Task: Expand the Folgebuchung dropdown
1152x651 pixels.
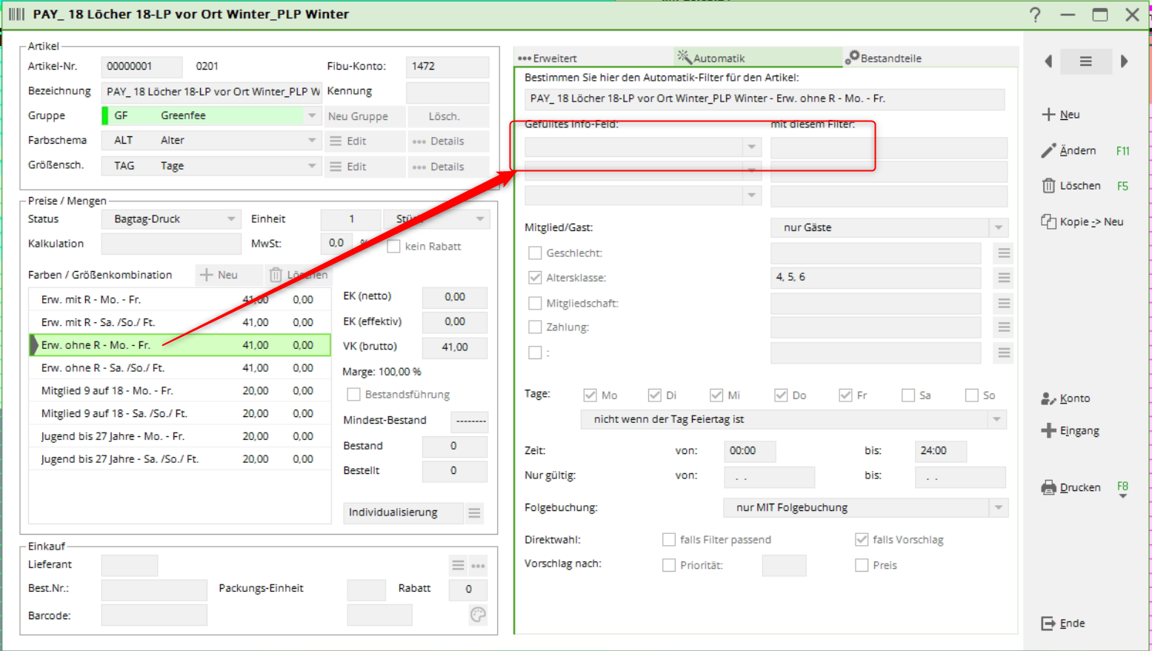Action: tap(998, 508)
